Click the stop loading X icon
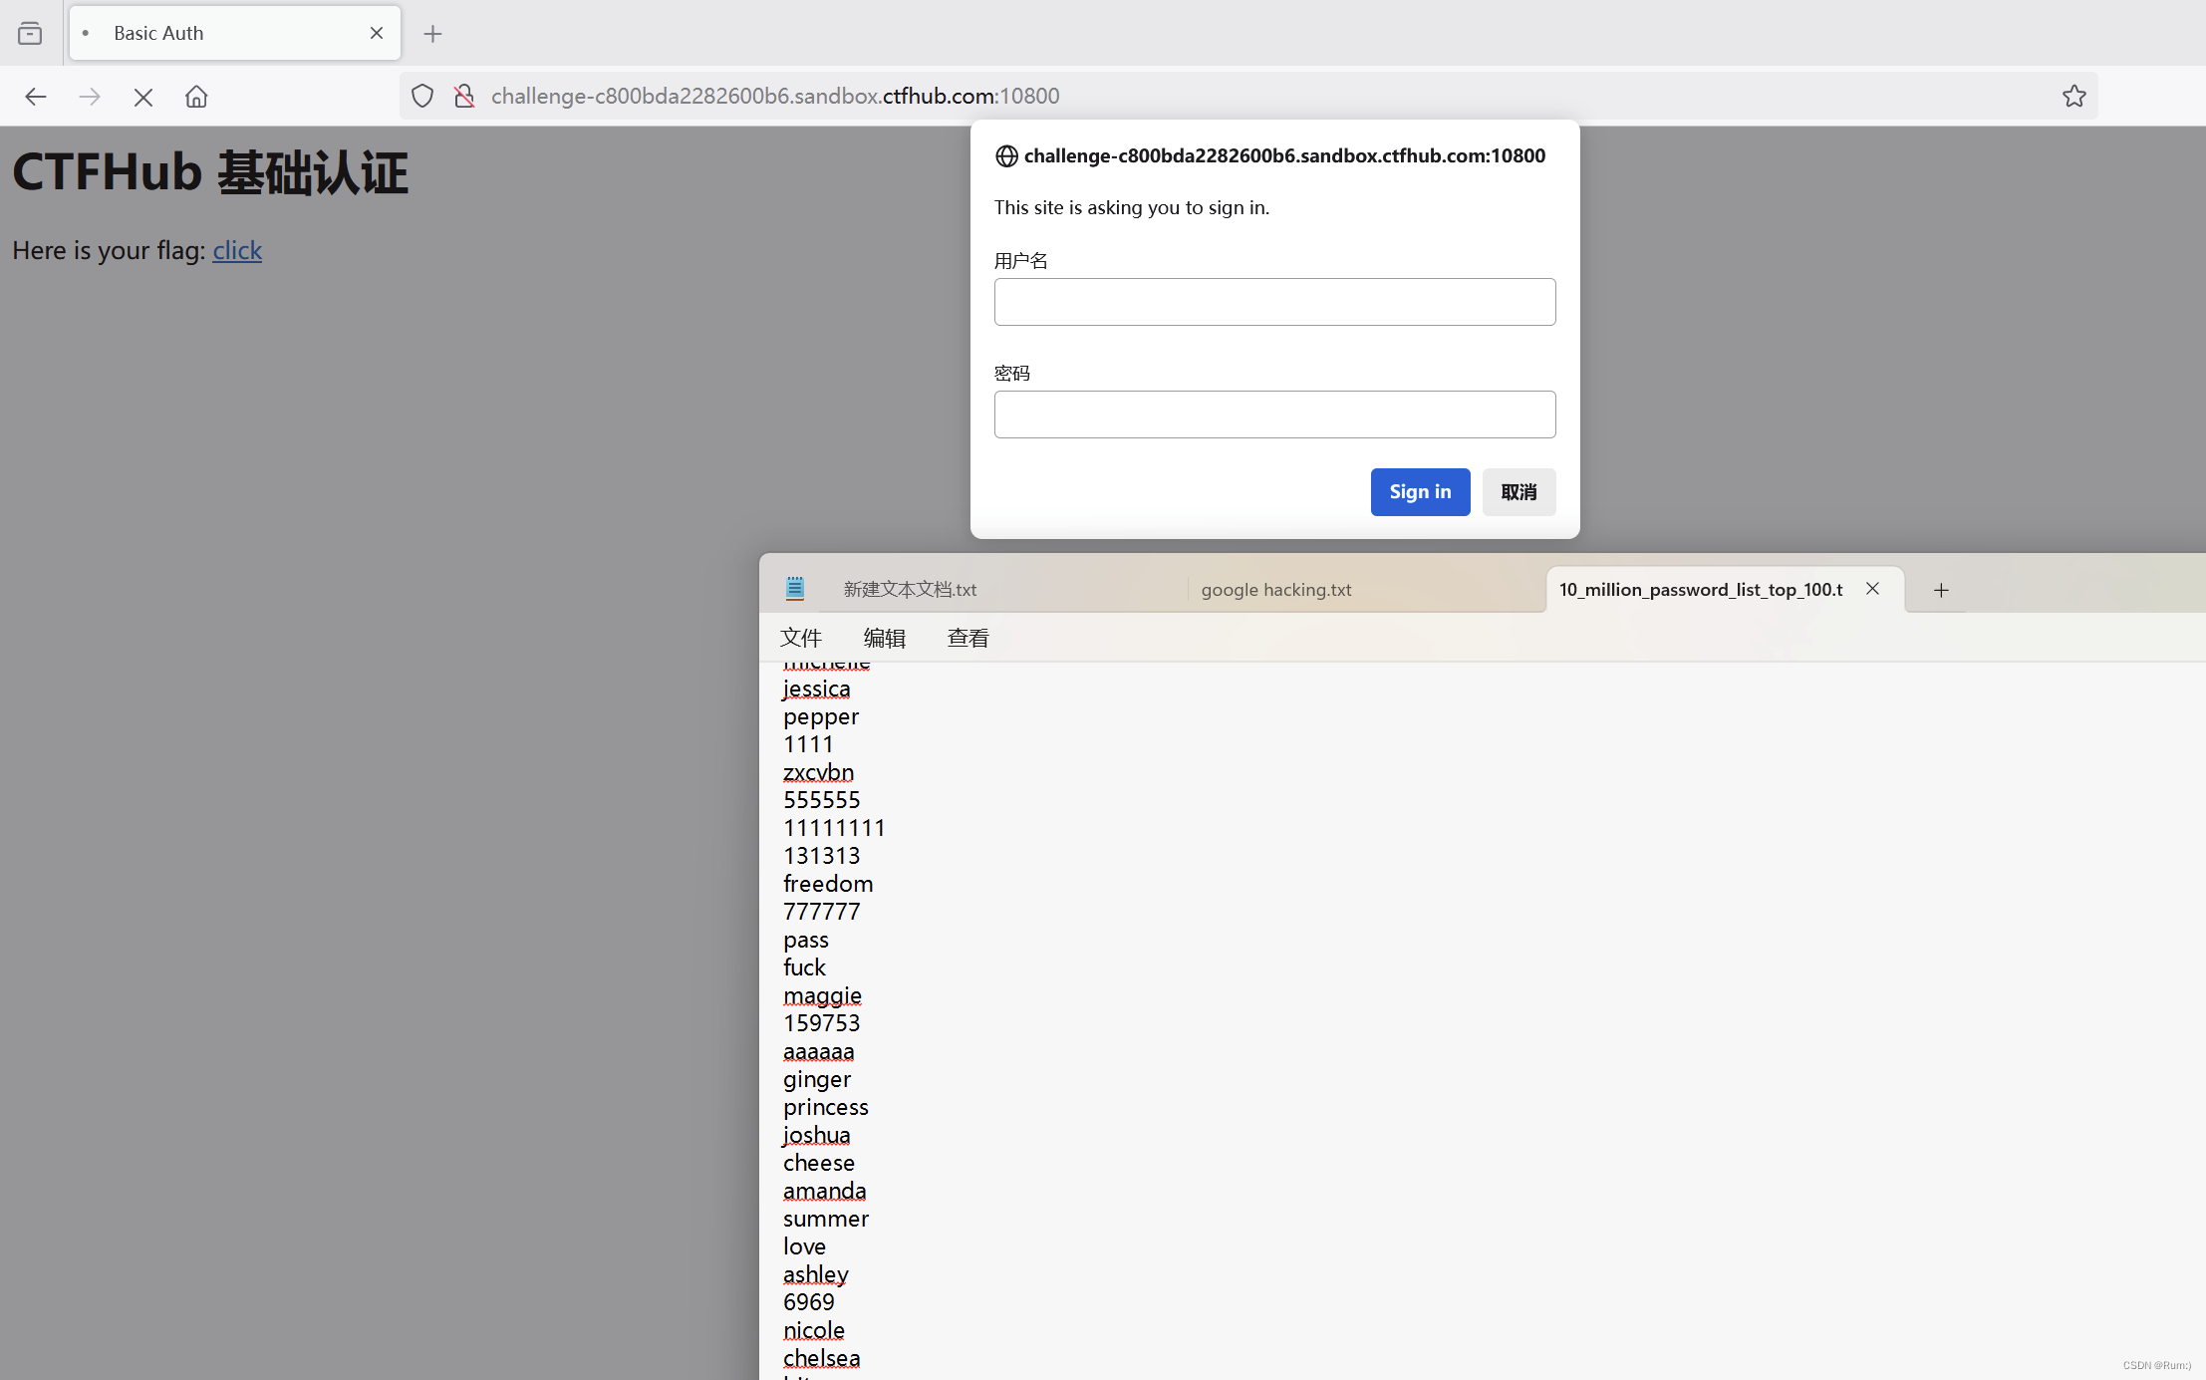The width and height of the screenshot is (2206, 1380). (x=143, y=97)
